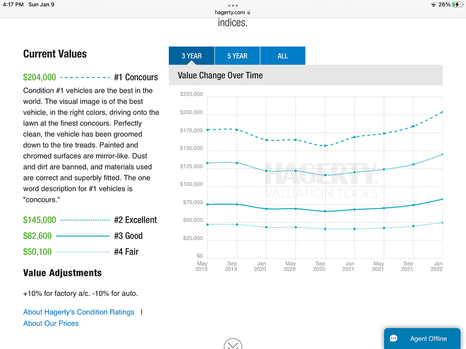
Task: Open chat via the chat bubble icon
Action: click(394, 338)
